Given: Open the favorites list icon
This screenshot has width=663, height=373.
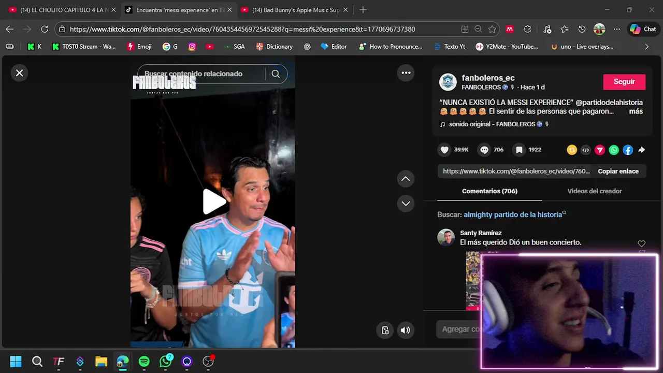Looking at the screenshot, I should (x=565, y=30).
